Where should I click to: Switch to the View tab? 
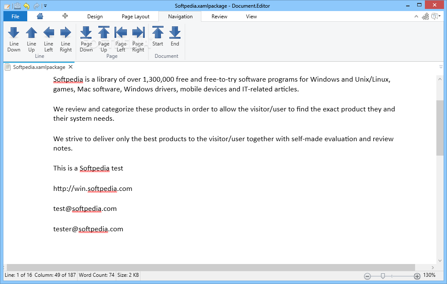(x=252, y=17)
